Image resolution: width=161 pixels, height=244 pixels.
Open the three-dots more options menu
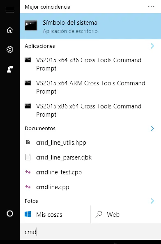pos(151,7)
